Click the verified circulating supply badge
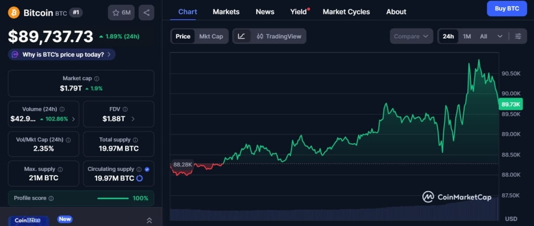 point(147,169)
